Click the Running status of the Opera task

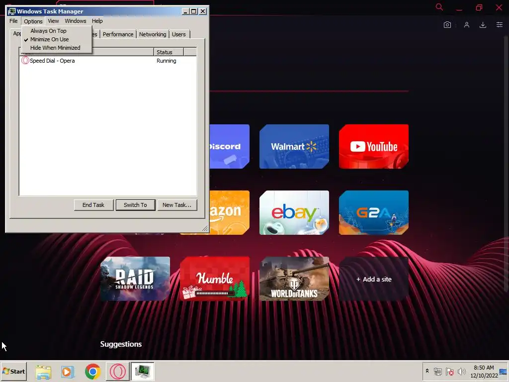point(166,61)
